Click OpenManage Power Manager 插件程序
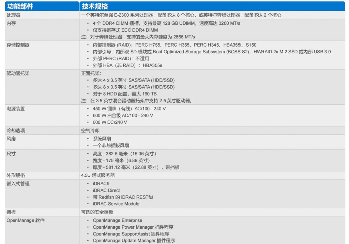The width and height of the screenshot is (349, 244). [x=133, y=227]
